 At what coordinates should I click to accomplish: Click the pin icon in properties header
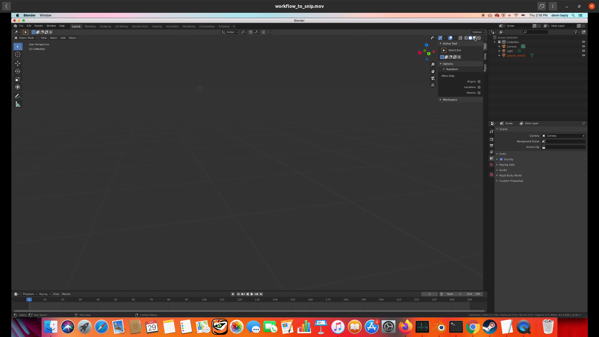click(583, 123)
